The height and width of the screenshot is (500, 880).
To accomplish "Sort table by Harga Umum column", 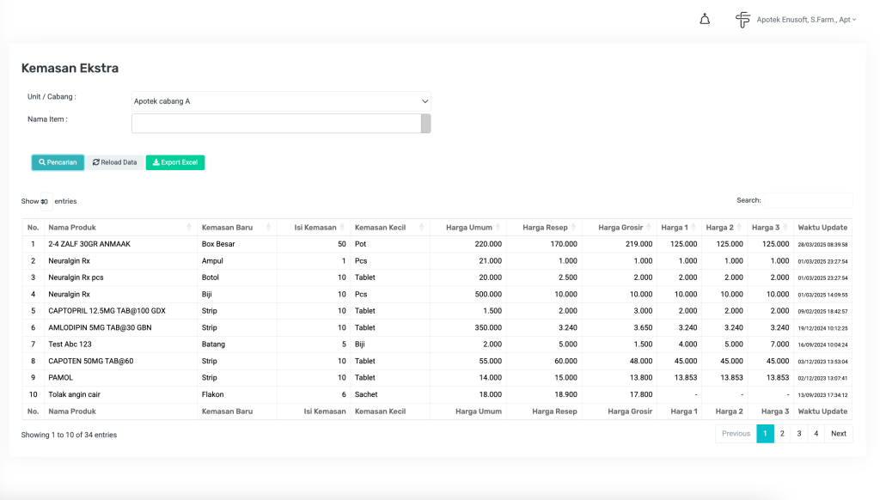I will point(468,228).
